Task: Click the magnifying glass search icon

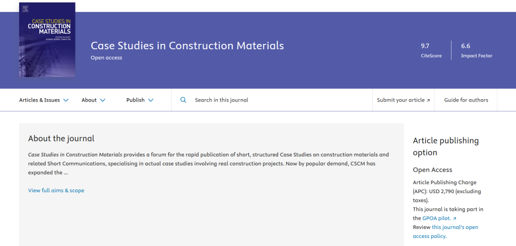Action: coord(183,100)
